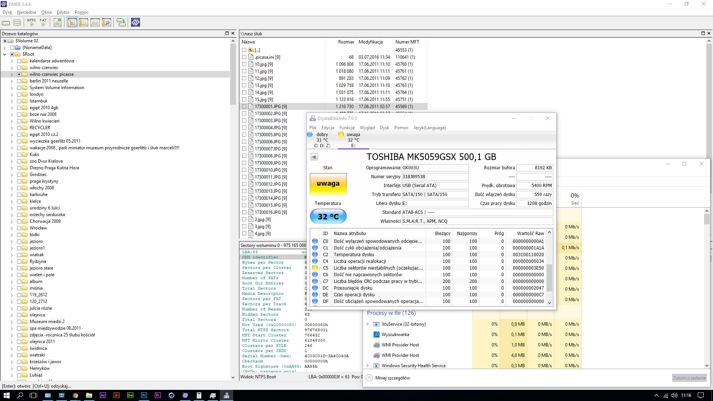This screenshot has height=401, width=713.
Task: Check the box for 10.jpg file
Action: click(x=244, y=64)
